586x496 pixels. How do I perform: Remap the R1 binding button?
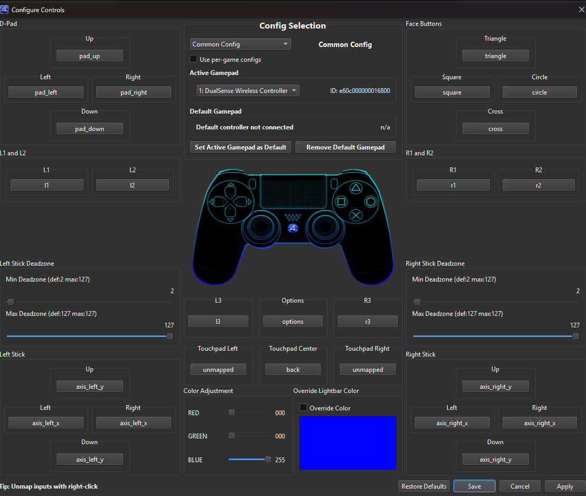[453, 185]
